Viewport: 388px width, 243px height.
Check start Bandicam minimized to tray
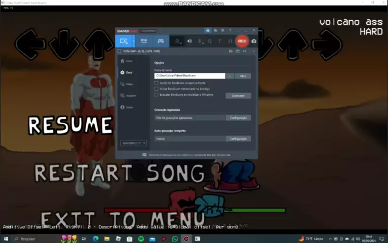[157, 89]
